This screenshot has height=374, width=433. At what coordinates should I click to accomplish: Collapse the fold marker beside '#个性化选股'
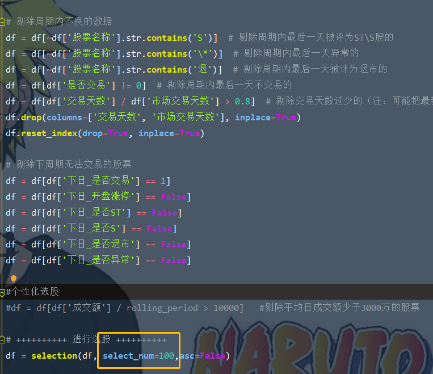point(2,292)
